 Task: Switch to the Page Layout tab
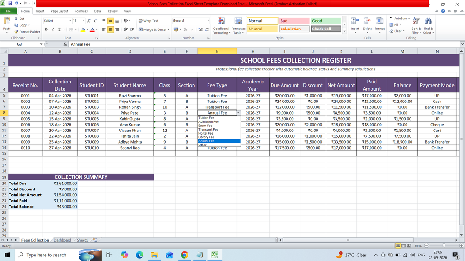(59, 11)
